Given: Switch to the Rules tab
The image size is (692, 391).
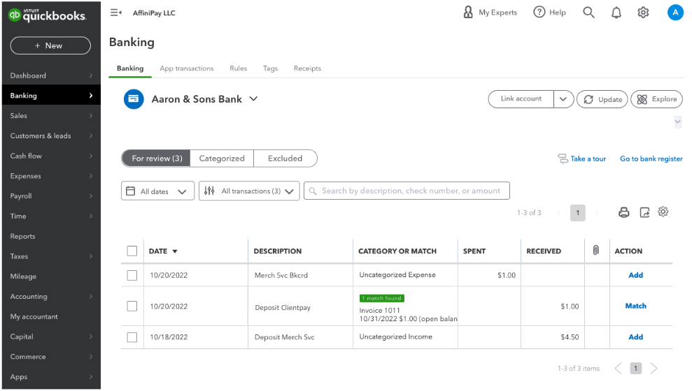Looking at the screenshot, I should (x=239, y=68).
